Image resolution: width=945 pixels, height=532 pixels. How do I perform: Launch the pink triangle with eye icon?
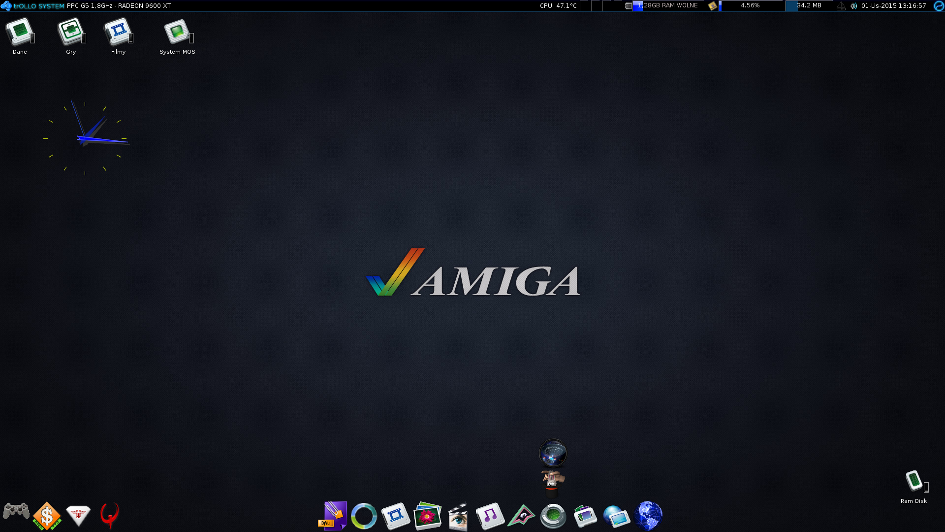click(x=521, y=516)
